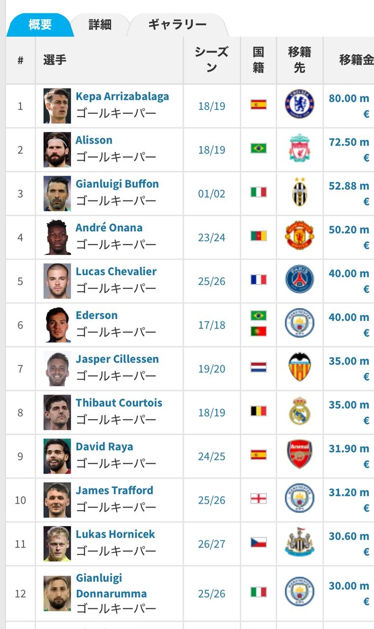The width and height of the screenshot is (374, 629).
Task: Select the Manchester United crest
Action: click(x=299, y=235)
